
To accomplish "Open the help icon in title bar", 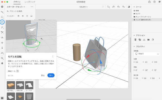I will coord(154,2).
